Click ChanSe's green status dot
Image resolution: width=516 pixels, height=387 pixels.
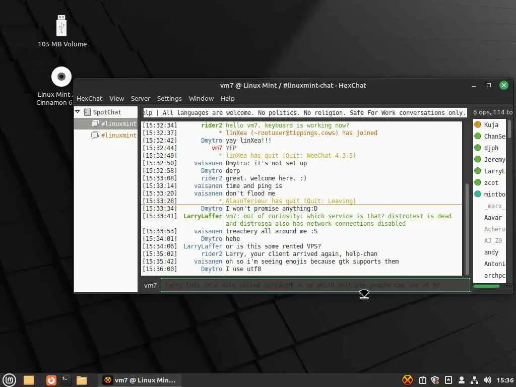[x=478, y=136]
